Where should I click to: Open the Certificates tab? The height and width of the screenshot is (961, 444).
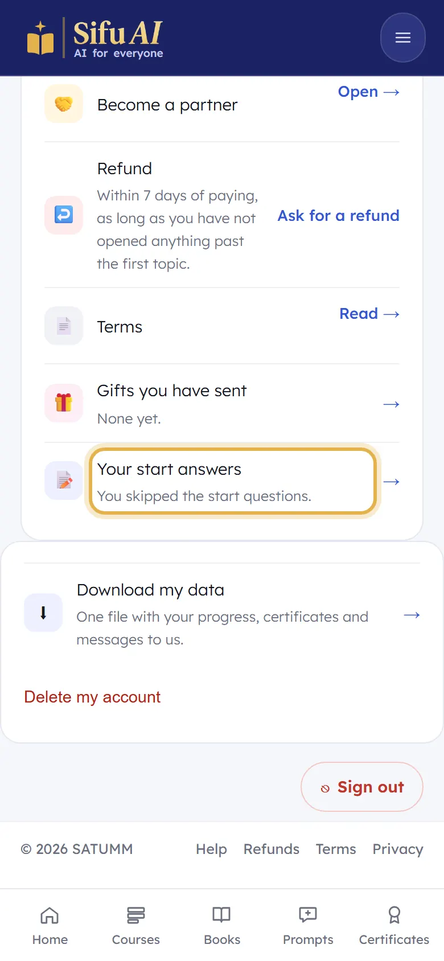(394, 926)
